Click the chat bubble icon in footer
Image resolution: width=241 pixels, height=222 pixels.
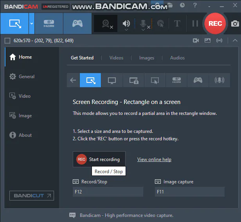[72, 215]
